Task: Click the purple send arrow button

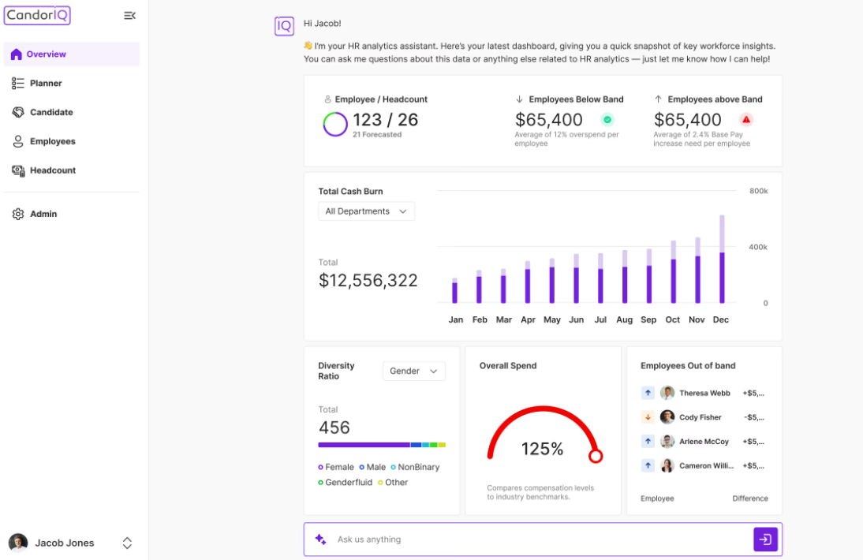Action: [764, 539]
